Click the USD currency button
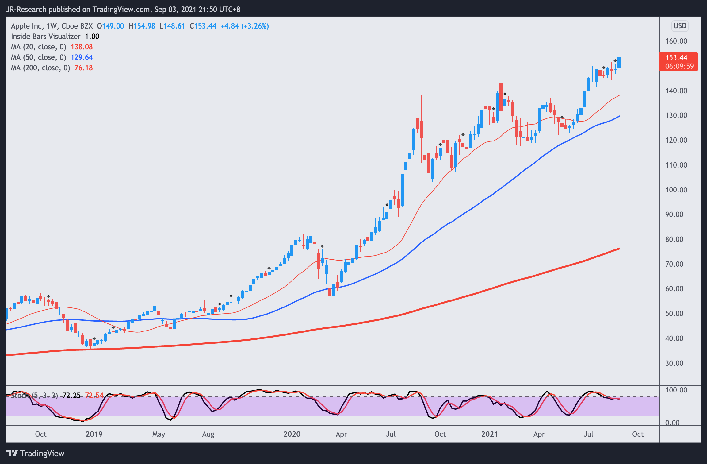 coord(680,26)
